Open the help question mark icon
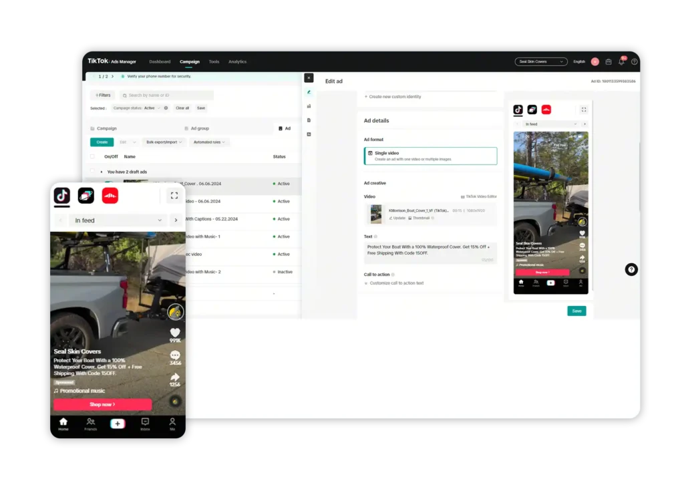 (634, 61)
